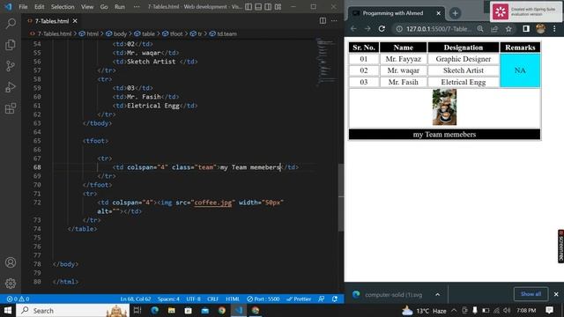Expand options for computer-solid download
Viewport: 564px width, 317px height.
tap(437, 295)
